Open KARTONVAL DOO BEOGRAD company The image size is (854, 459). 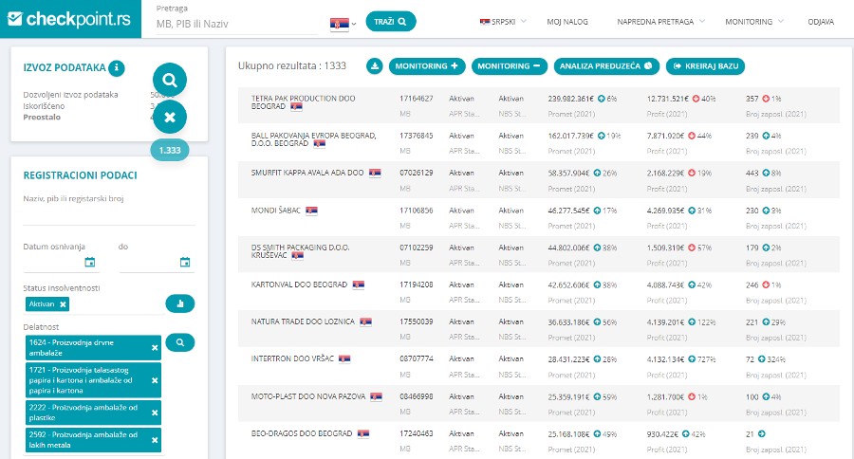pos(299,285)
